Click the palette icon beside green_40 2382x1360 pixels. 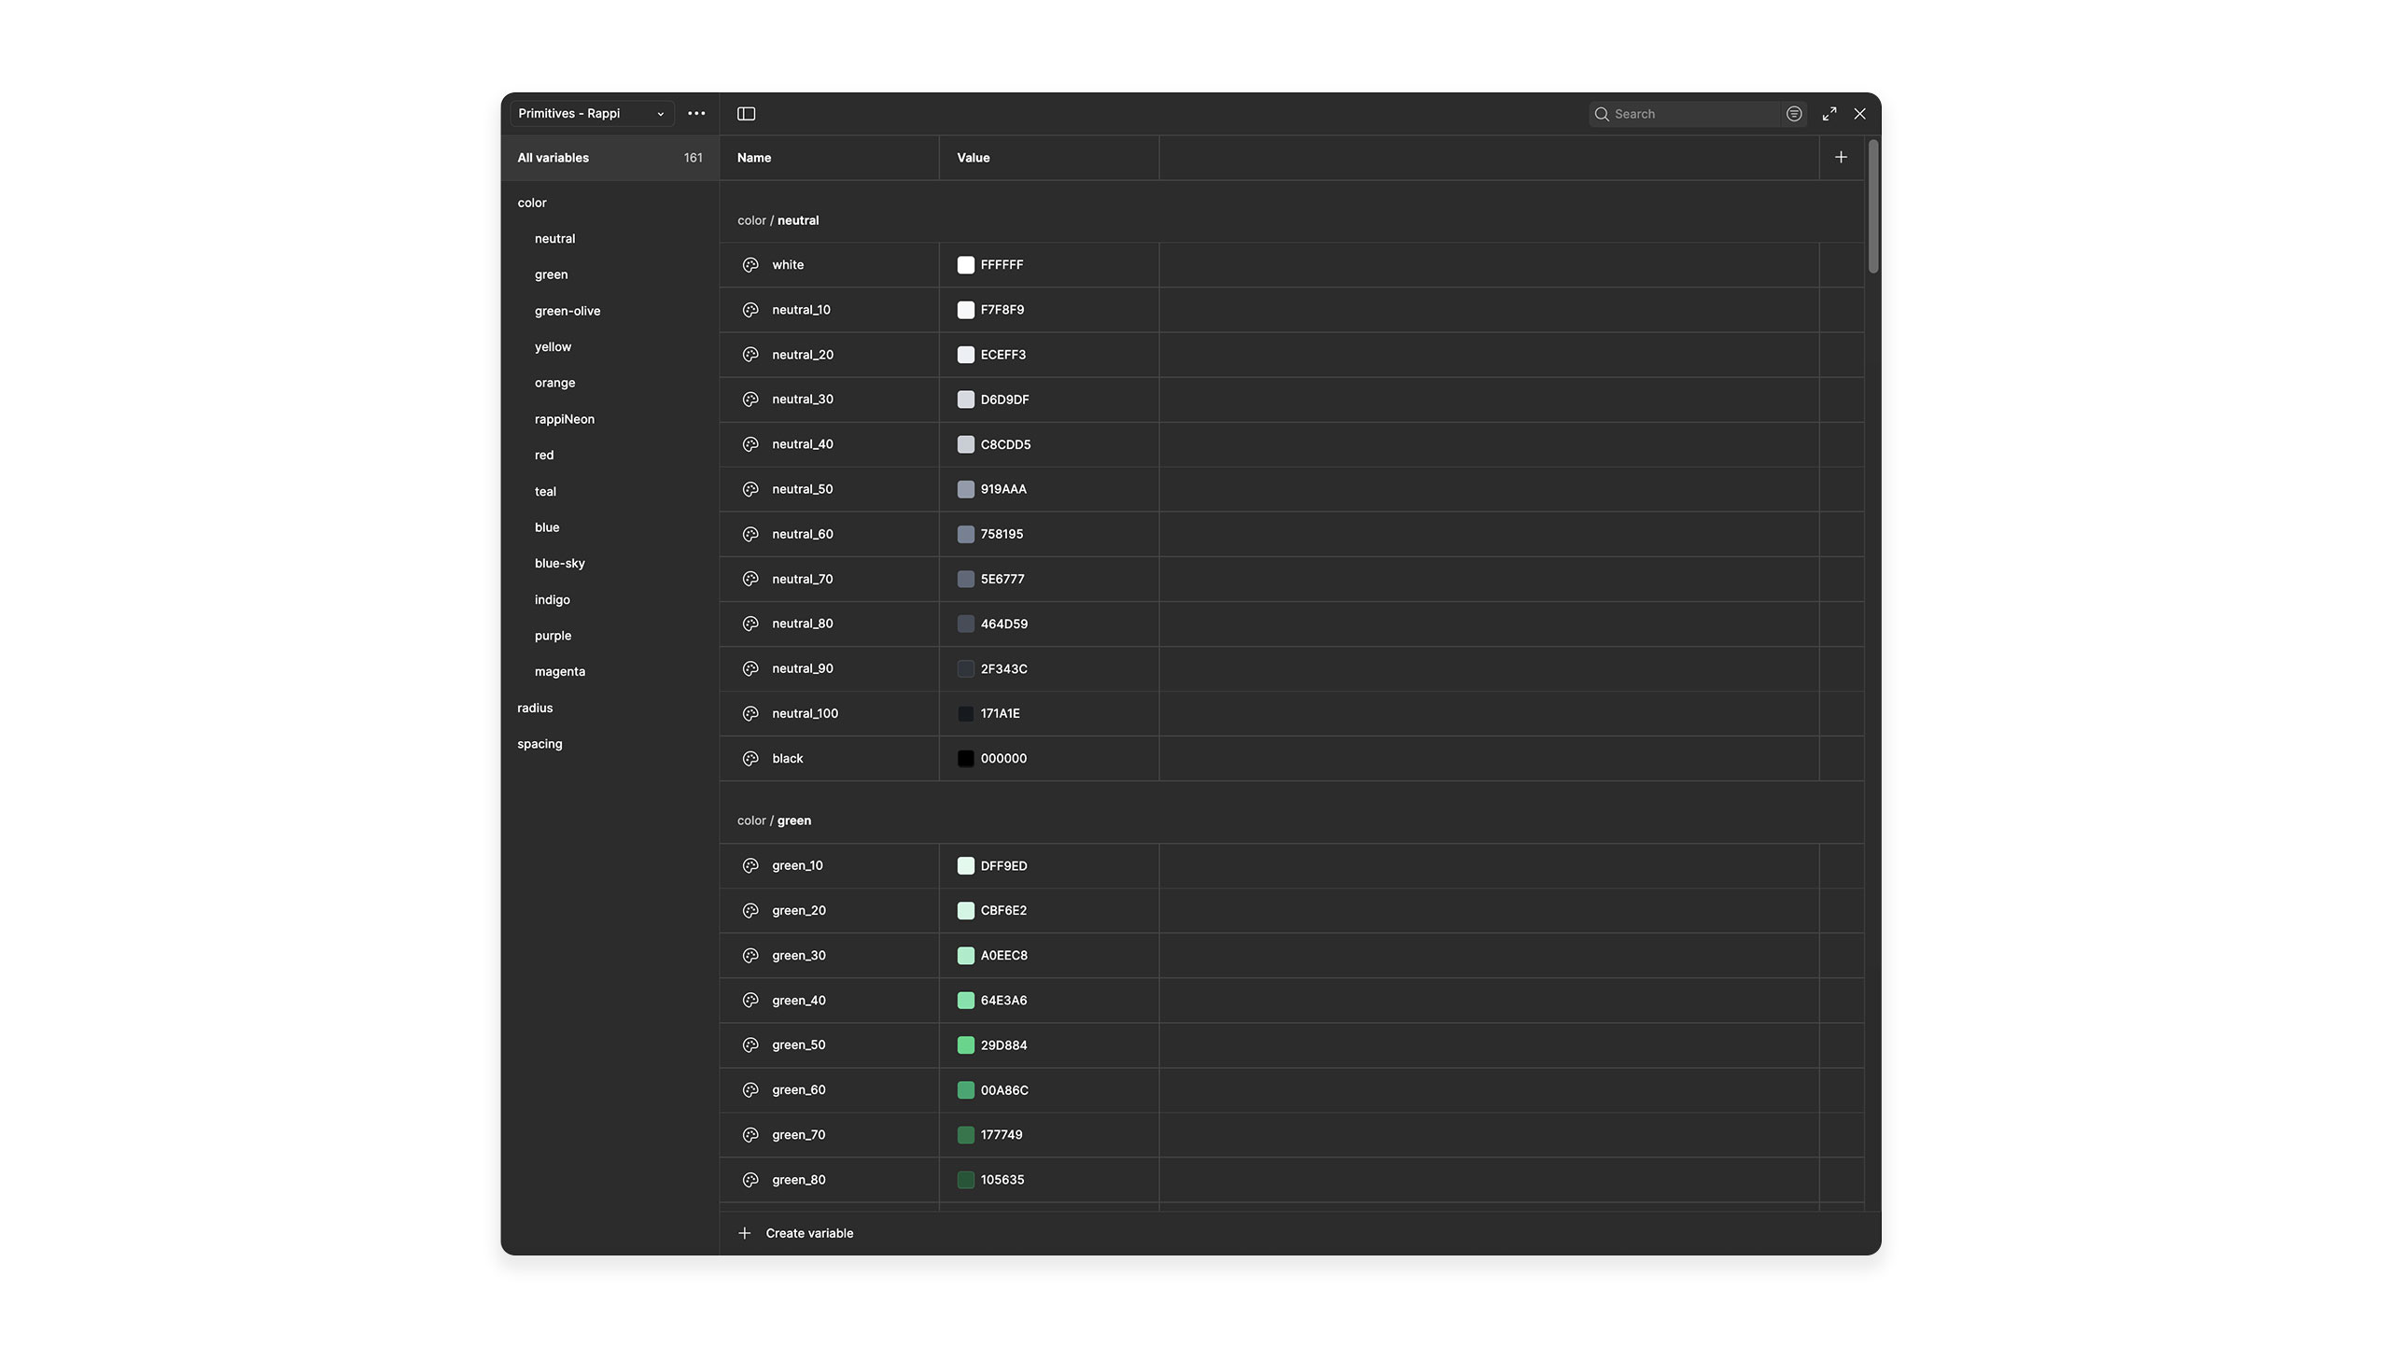coord(750,1001)
